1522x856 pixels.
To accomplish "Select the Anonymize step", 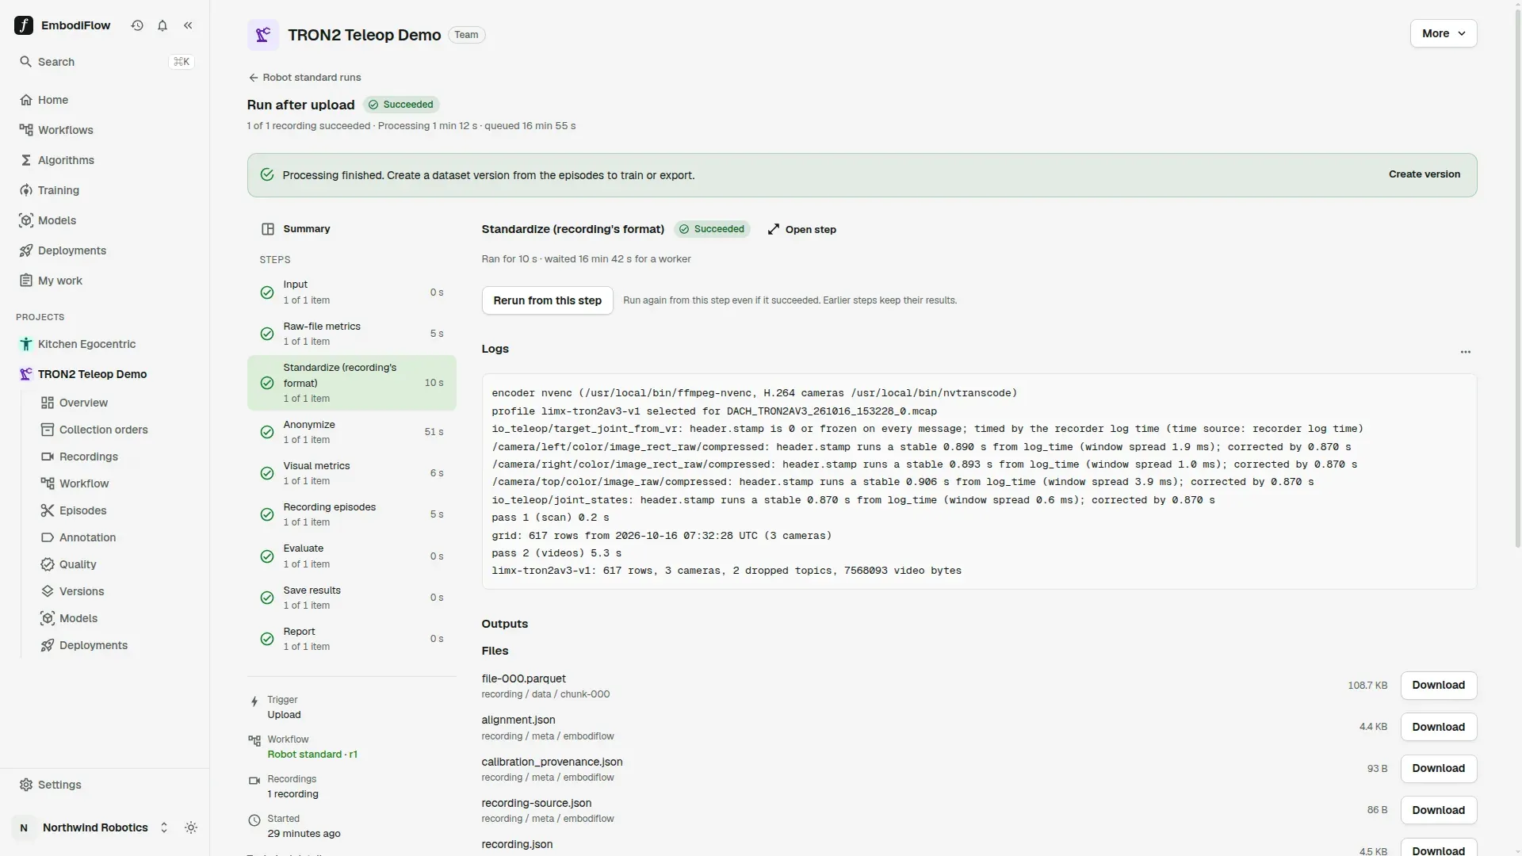I will pyautogui.click(x=351, y=432).
